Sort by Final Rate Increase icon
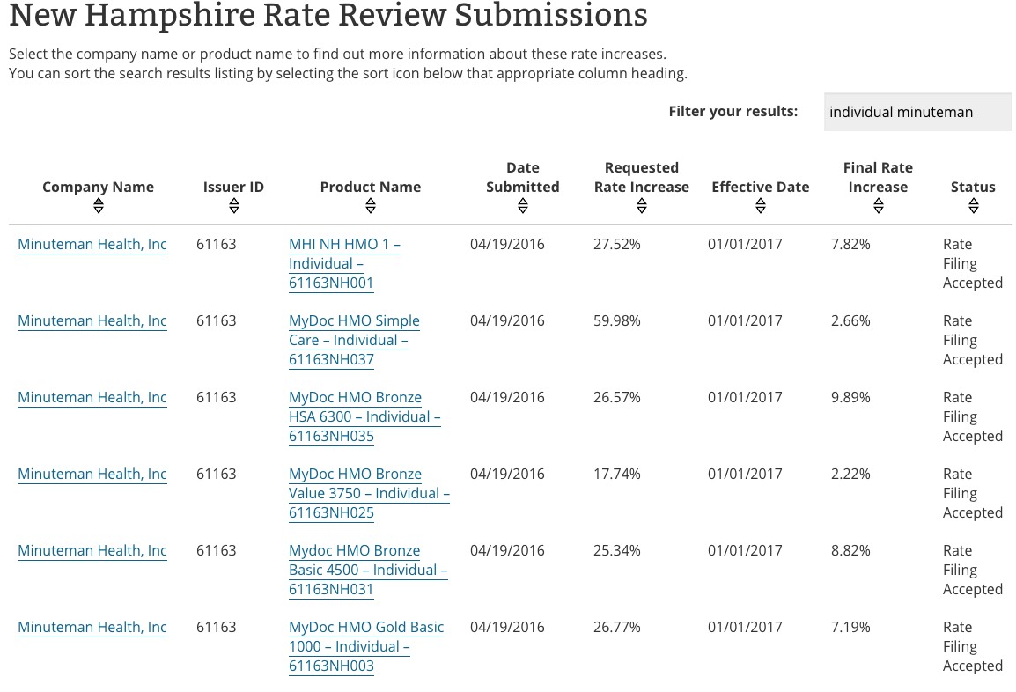The height and width of the screenshot is (692, 1016). (878, 206)
